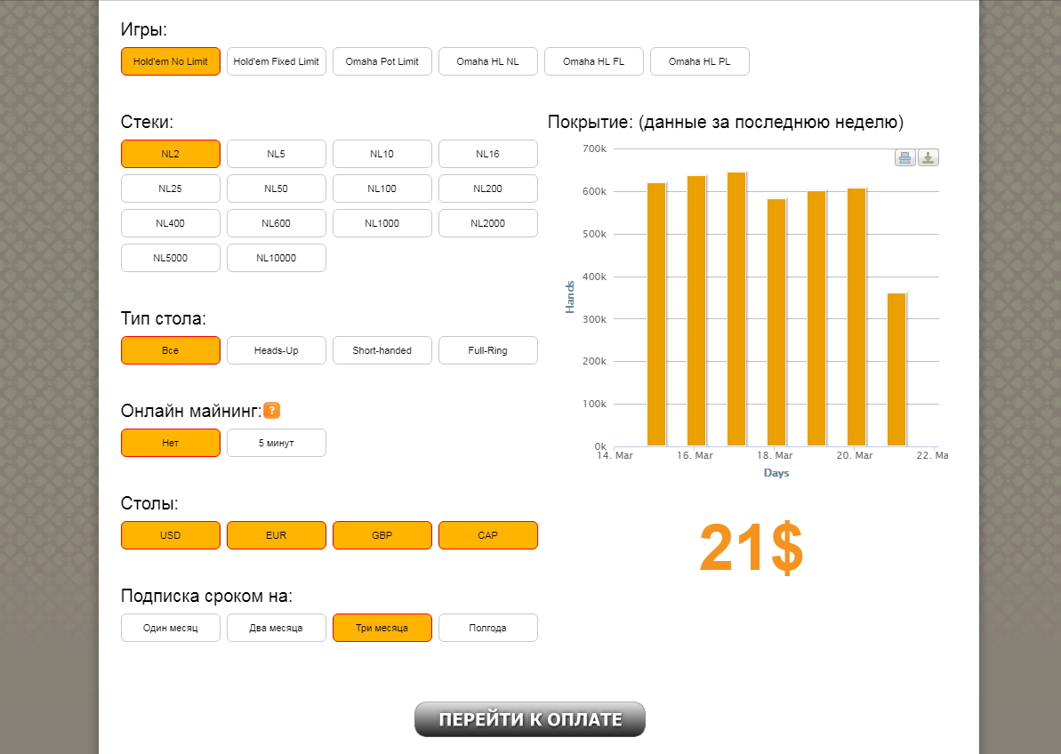The image size is (1061, 754).
Task: Choose subscription Полгода
Action: coord(488,629)
